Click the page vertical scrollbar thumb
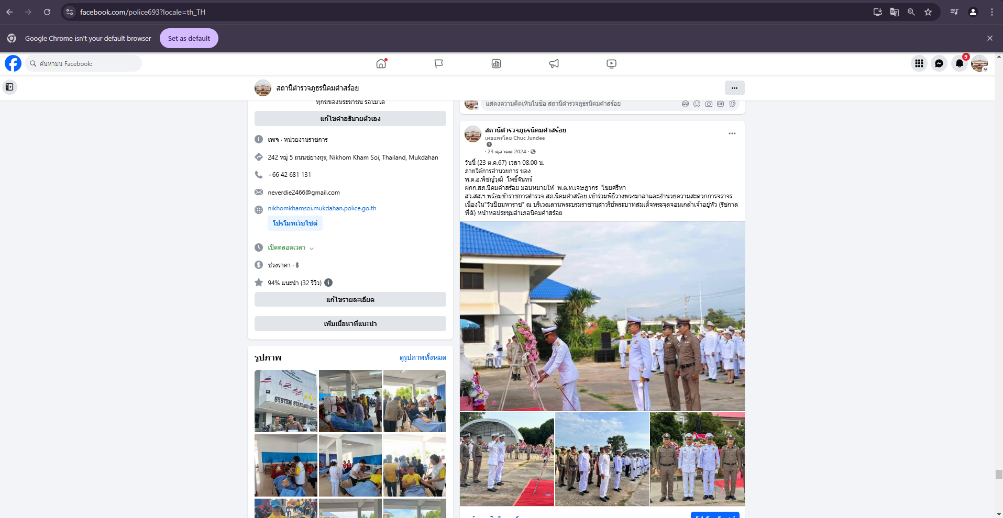This screenshot has height=518, width=1003. 999,474
